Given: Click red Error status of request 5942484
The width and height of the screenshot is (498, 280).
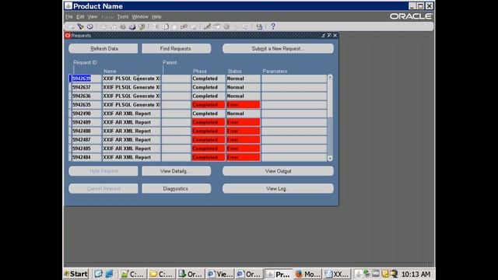Looking at the screenshot, I should click(243, 157).
